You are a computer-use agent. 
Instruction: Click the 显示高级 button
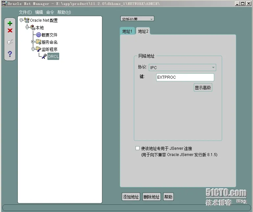coord(203,88)
